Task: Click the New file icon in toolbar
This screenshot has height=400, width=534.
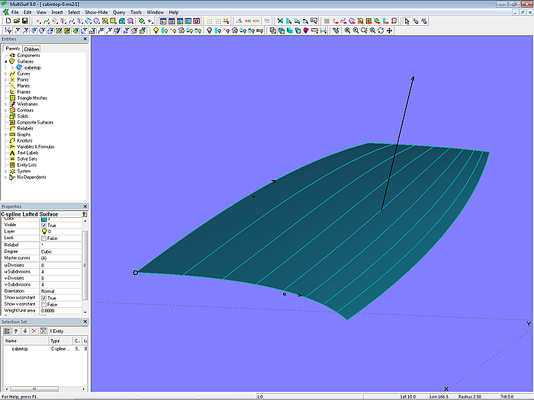Action: [6, 21]
